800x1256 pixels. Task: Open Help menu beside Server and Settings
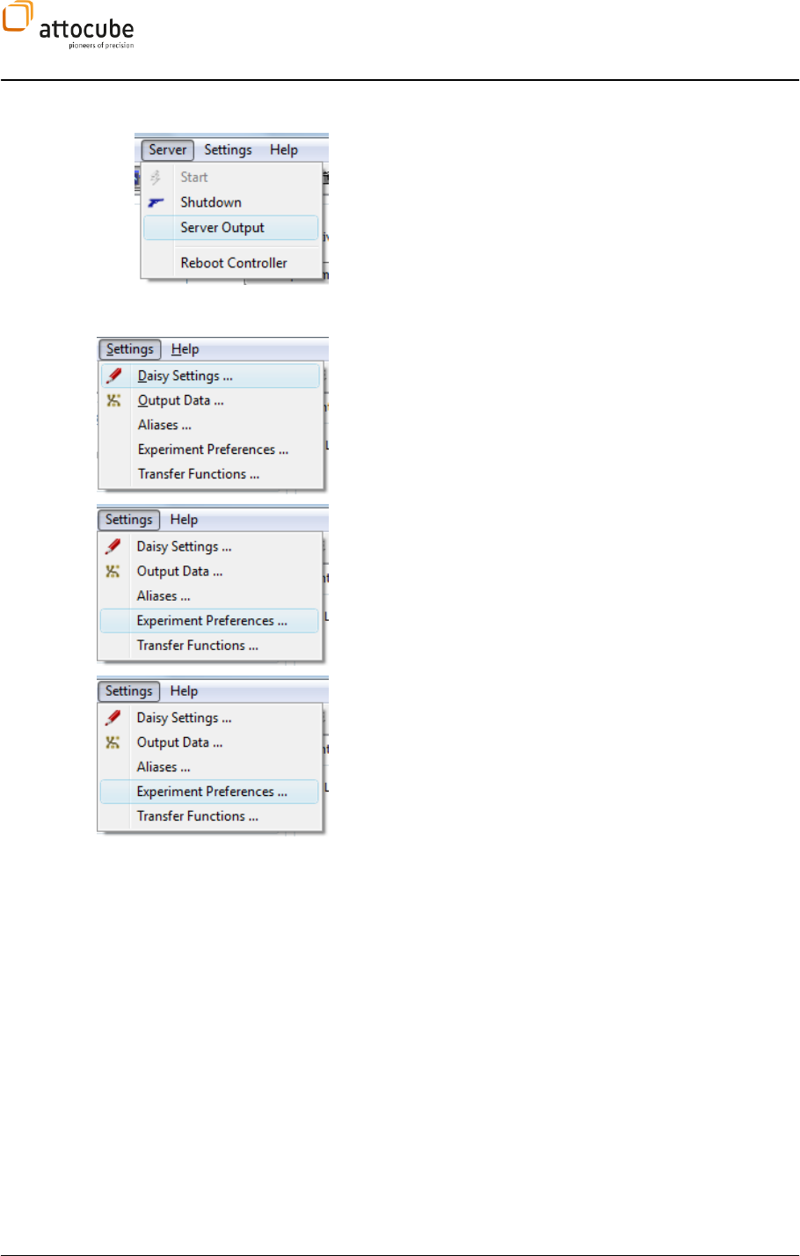284,150
